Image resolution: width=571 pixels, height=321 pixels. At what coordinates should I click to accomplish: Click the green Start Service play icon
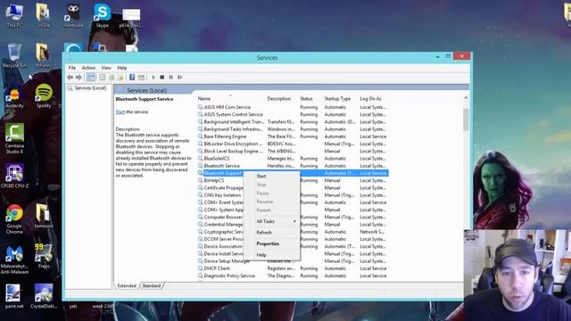[153, 78]
